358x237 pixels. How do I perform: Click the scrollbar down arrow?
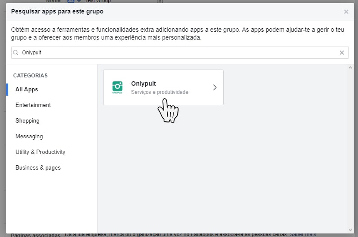(x=351, y=229)
